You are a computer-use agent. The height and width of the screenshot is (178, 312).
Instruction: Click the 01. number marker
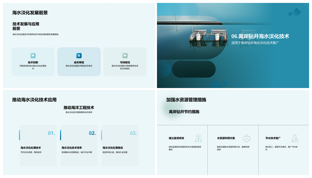(x=51, y=133)
